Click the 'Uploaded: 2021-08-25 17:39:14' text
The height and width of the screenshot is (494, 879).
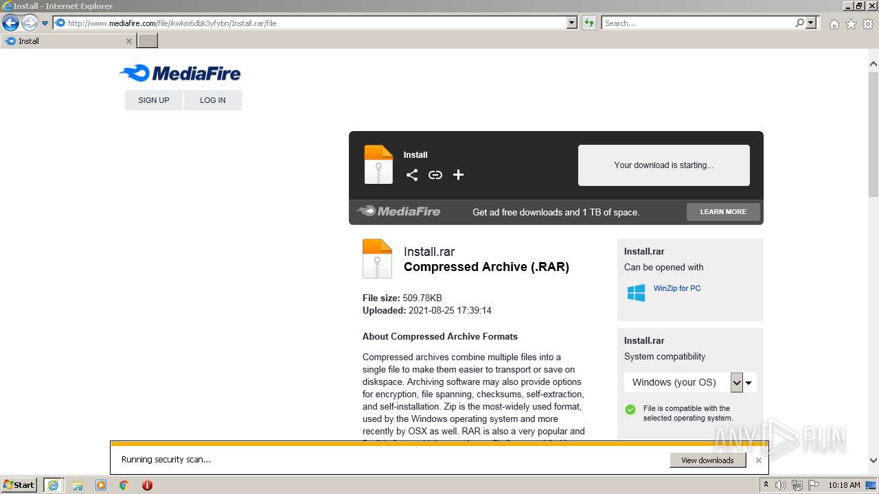(427, 310)
